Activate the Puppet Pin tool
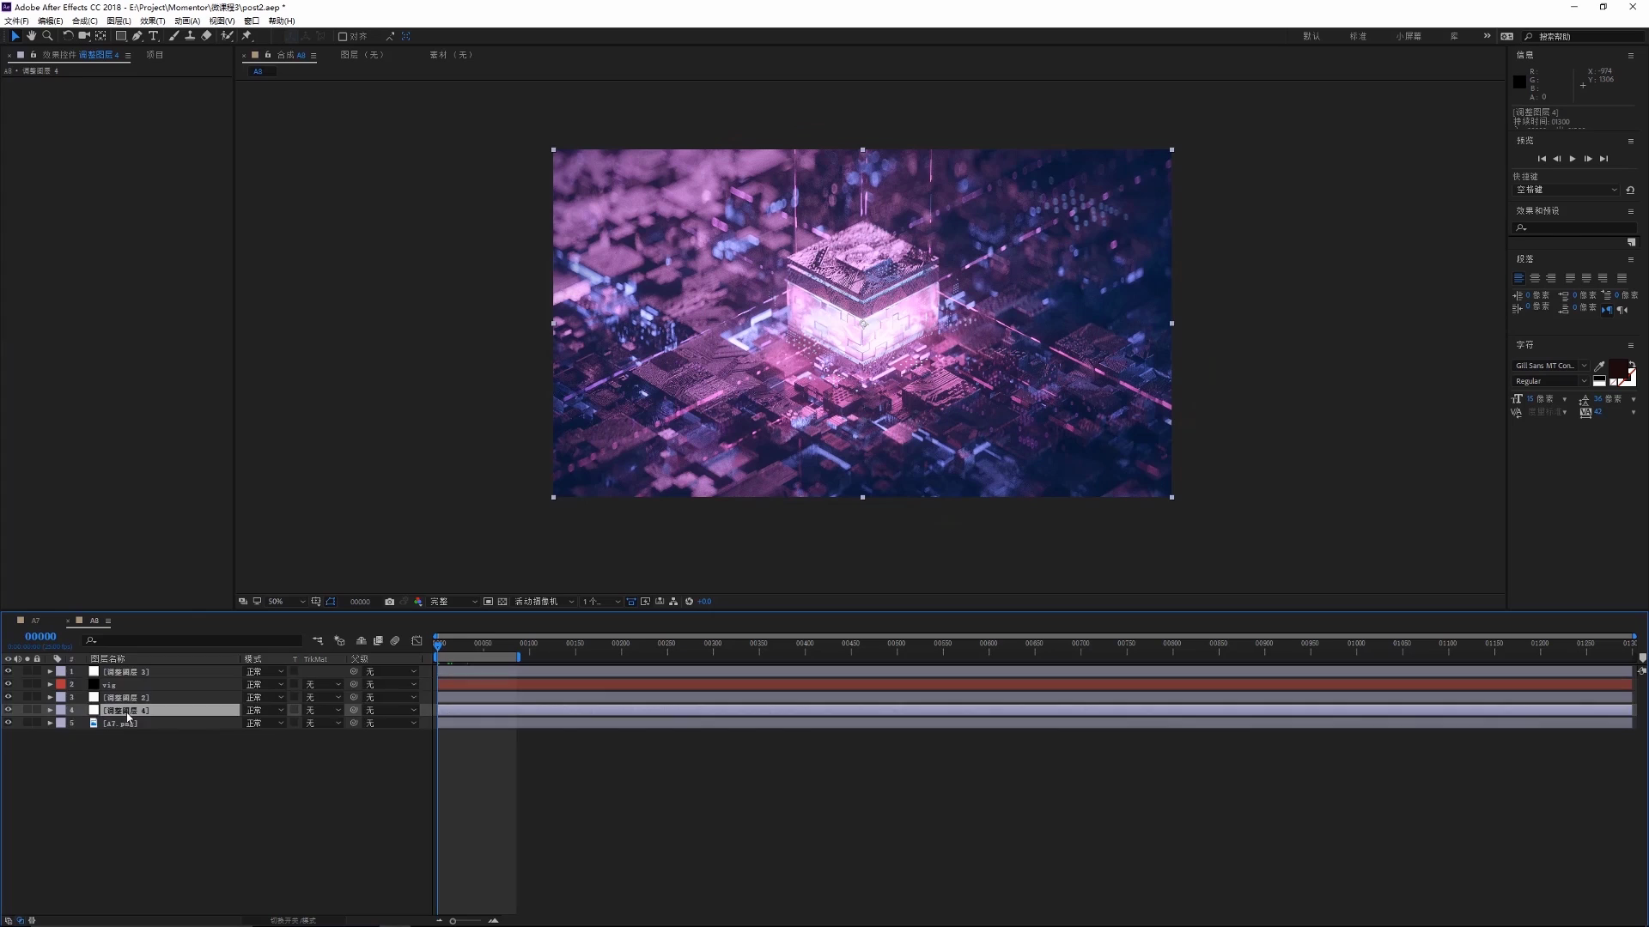The height and width of the screenshot is (927, 1649). point(246,36)
